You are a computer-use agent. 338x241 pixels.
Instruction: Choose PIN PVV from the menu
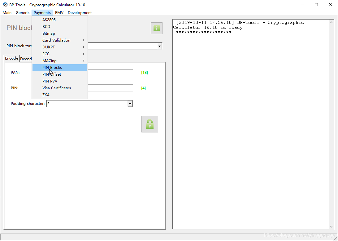point(60,81)
